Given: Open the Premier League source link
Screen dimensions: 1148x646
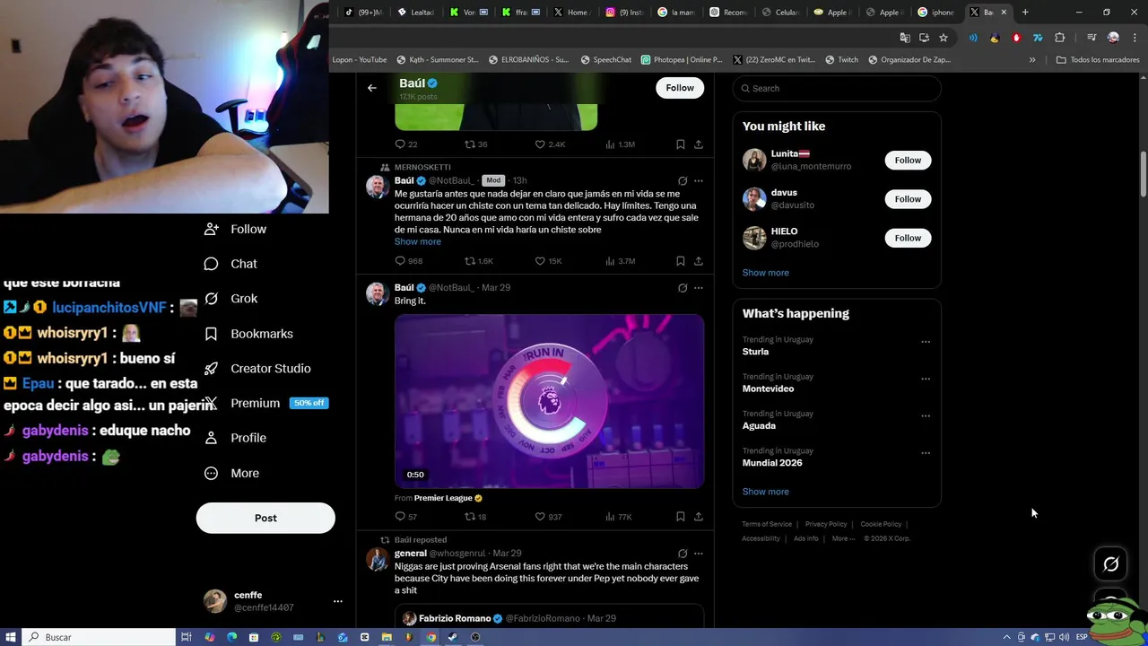Looking at the screenshot, I should pos(443,498).
